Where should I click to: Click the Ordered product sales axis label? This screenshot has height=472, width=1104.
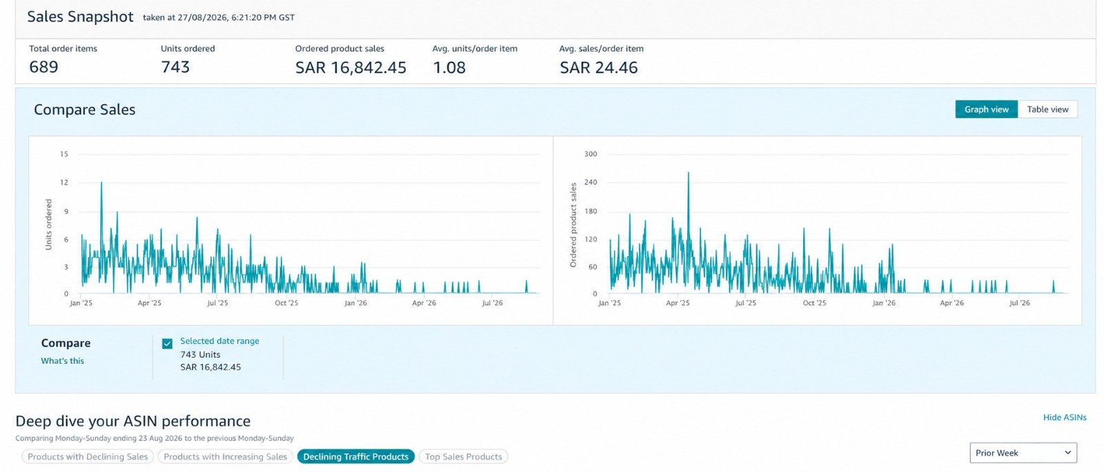(573, 225)
